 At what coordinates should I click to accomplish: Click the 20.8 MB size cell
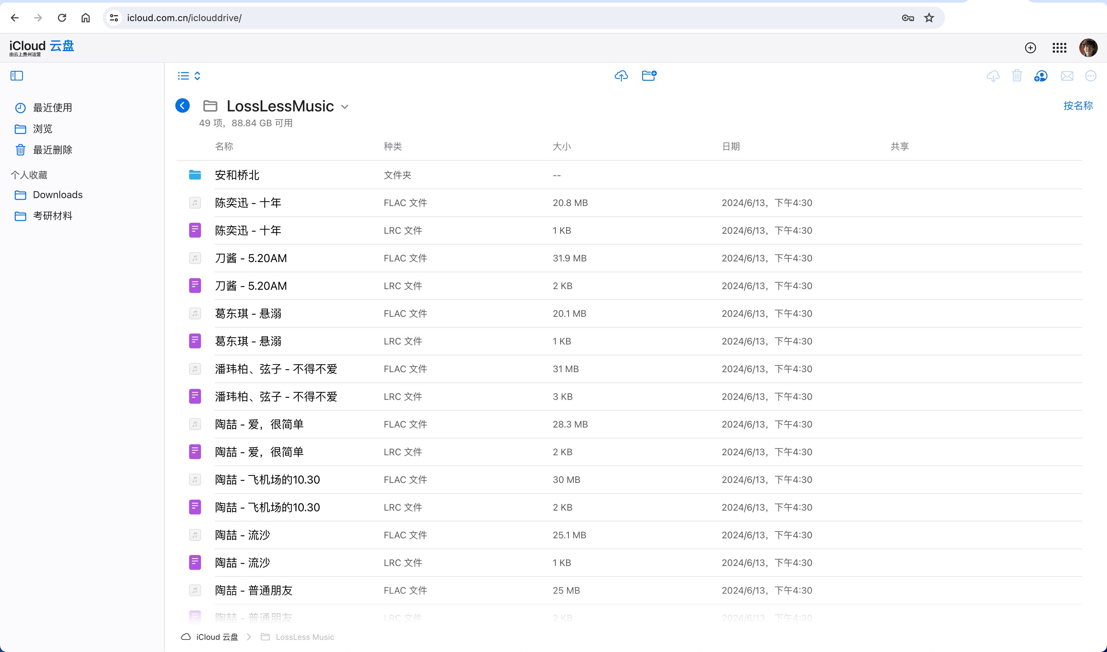pyautogui.click(x=570, y=202)
